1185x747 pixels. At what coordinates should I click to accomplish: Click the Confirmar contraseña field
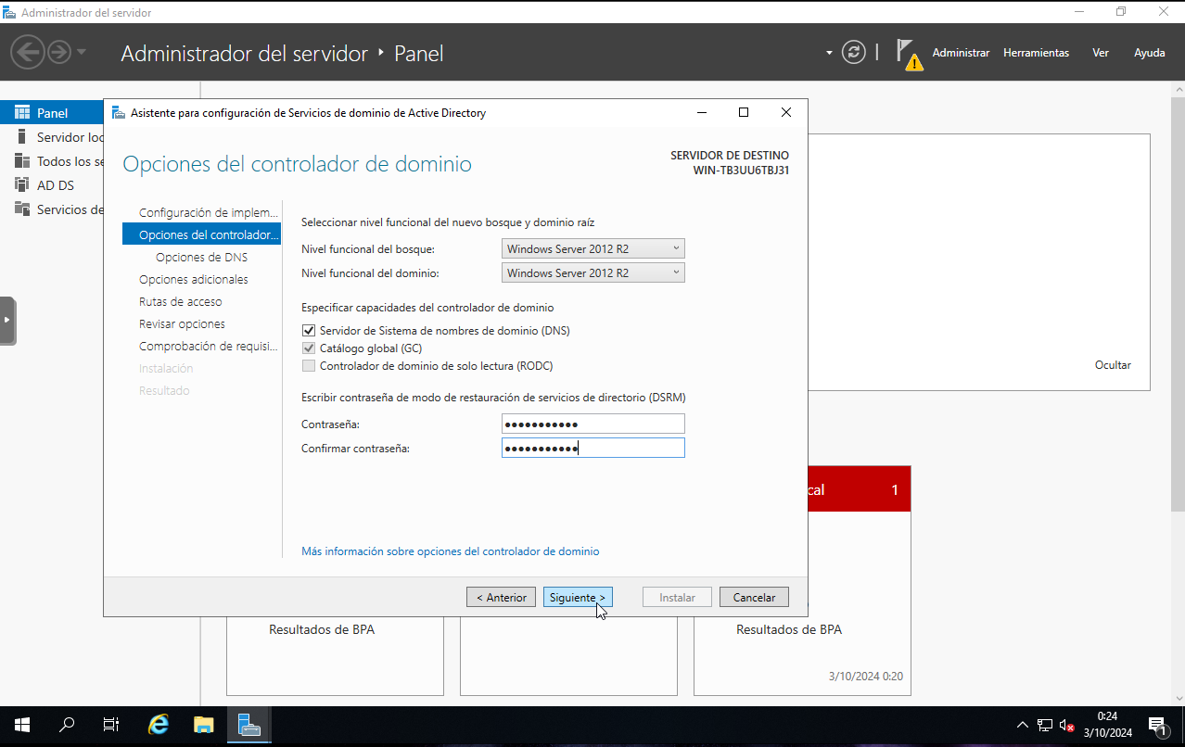593,448
